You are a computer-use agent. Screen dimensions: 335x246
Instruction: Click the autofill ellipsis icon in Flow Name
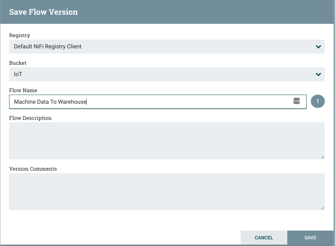coord(296,101)
